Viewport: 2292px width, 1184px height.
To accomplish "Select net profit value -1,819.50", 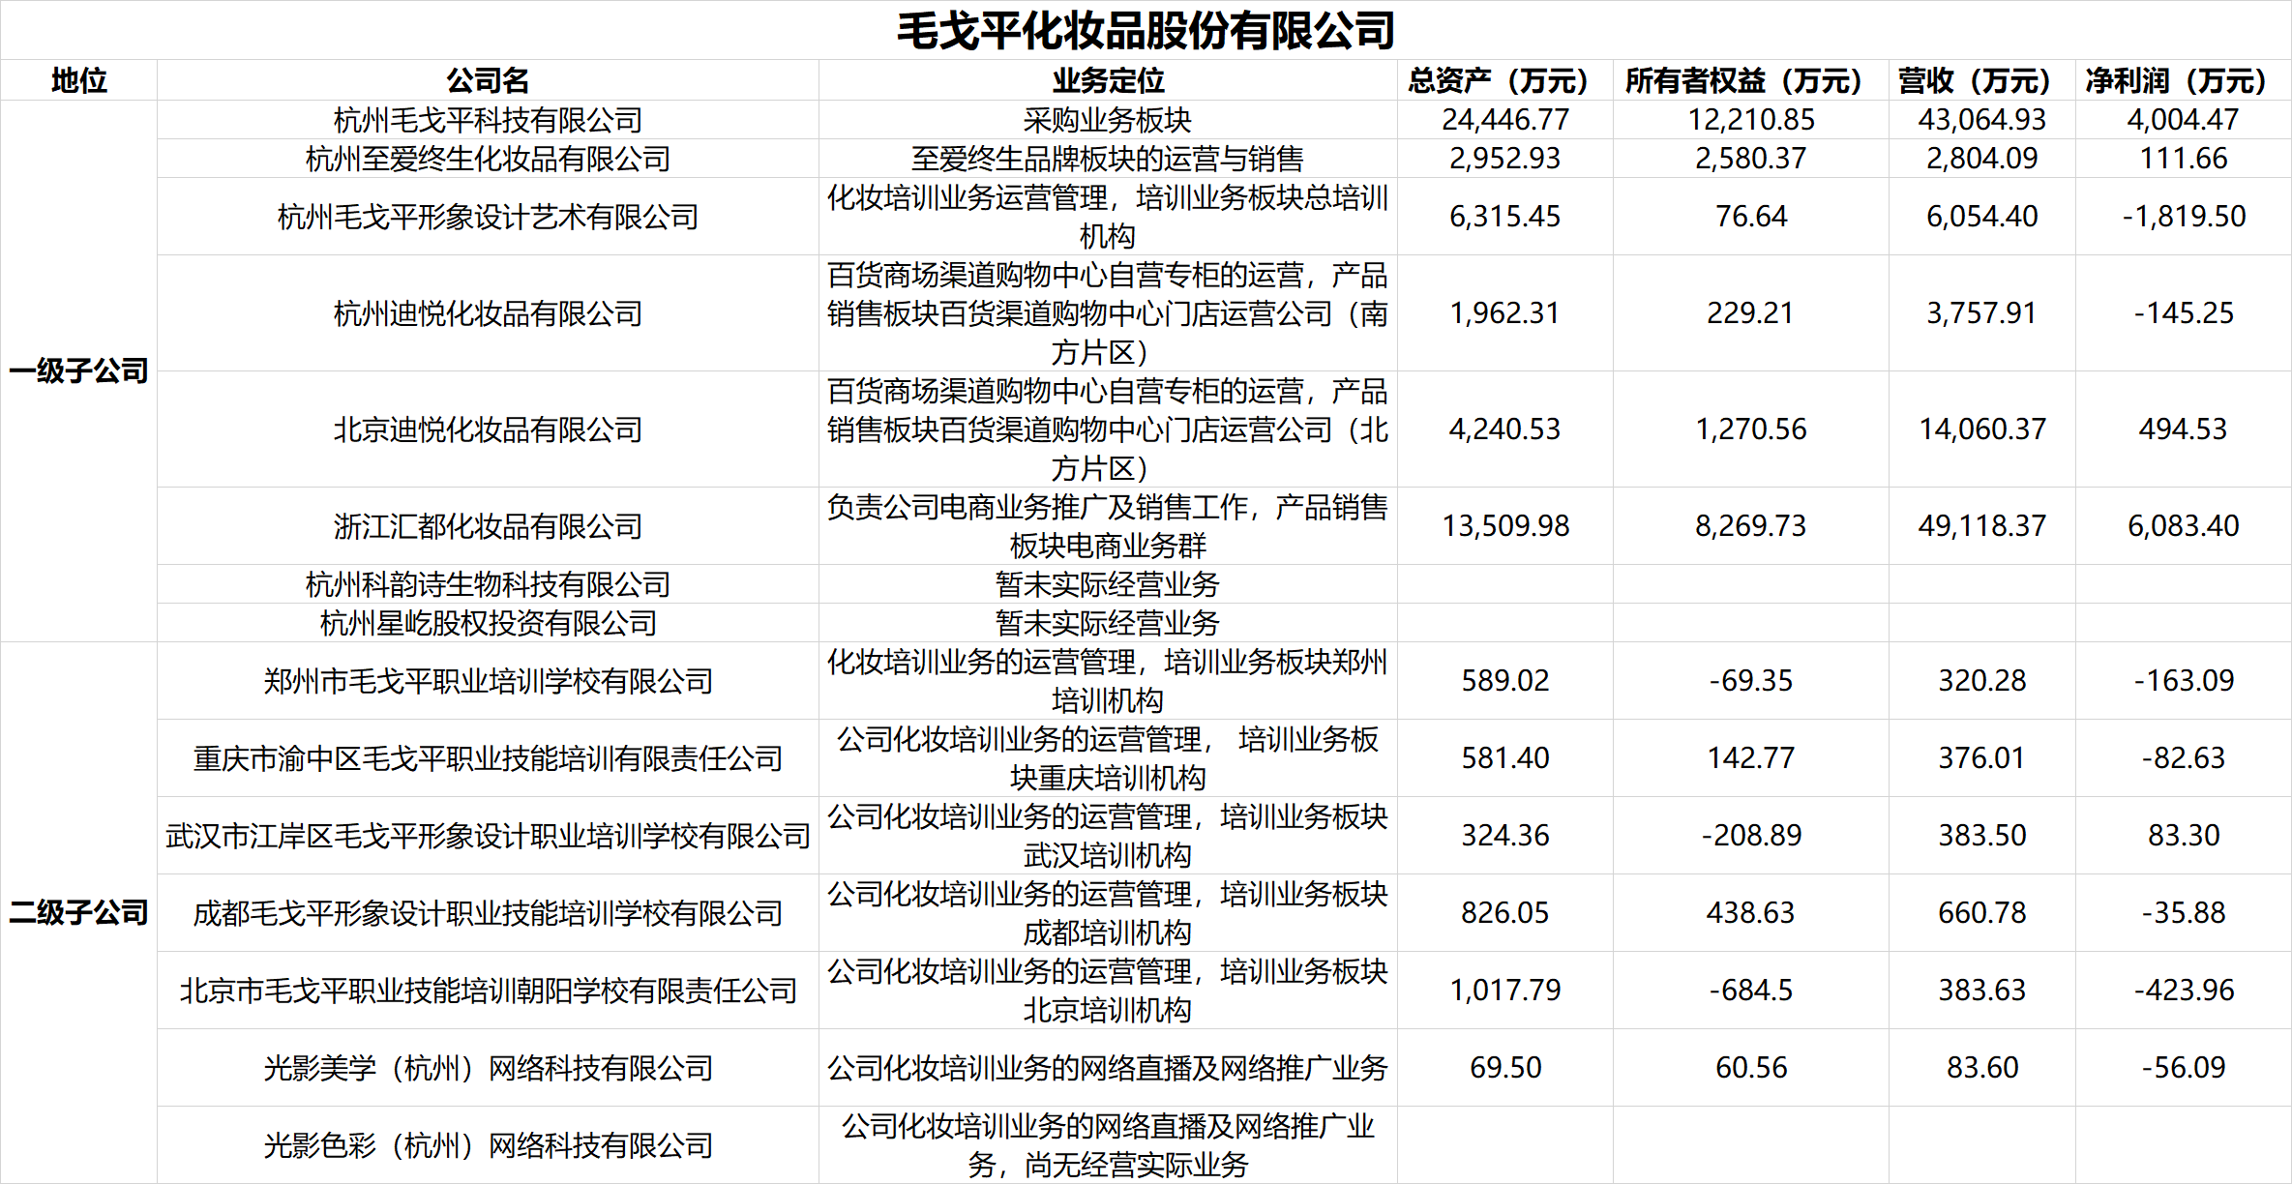I will 2183,217.
